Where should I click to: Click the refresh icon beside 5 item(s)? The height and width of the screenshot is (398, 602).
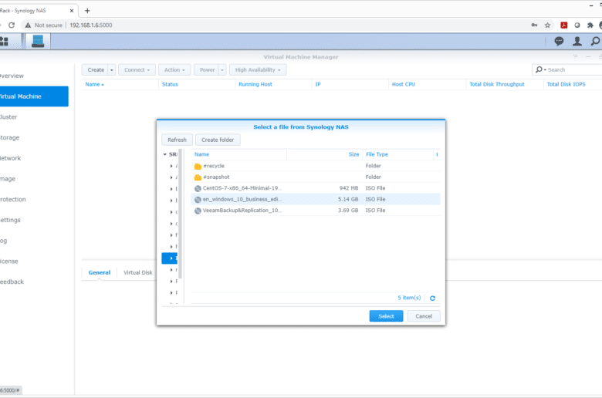point(432,298)
